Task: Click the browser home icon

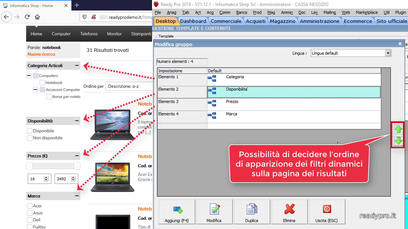Action: (37, 17)
